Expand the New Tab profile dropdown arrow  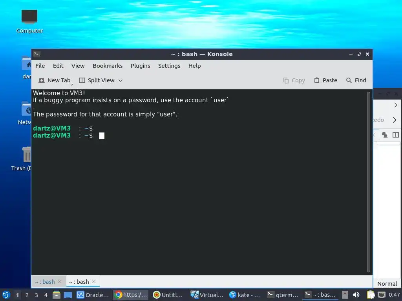click(x=72, y=85)
